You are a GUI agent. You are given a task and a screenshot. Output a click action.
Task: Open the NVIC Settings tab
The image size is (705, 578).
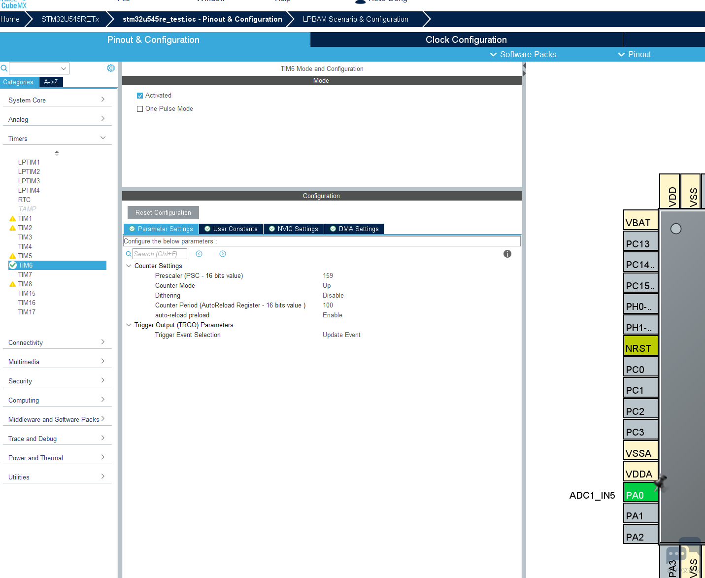(294, 229)
